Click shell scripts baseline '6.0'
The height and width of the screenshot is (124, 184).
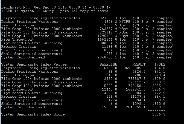point(114,104)
